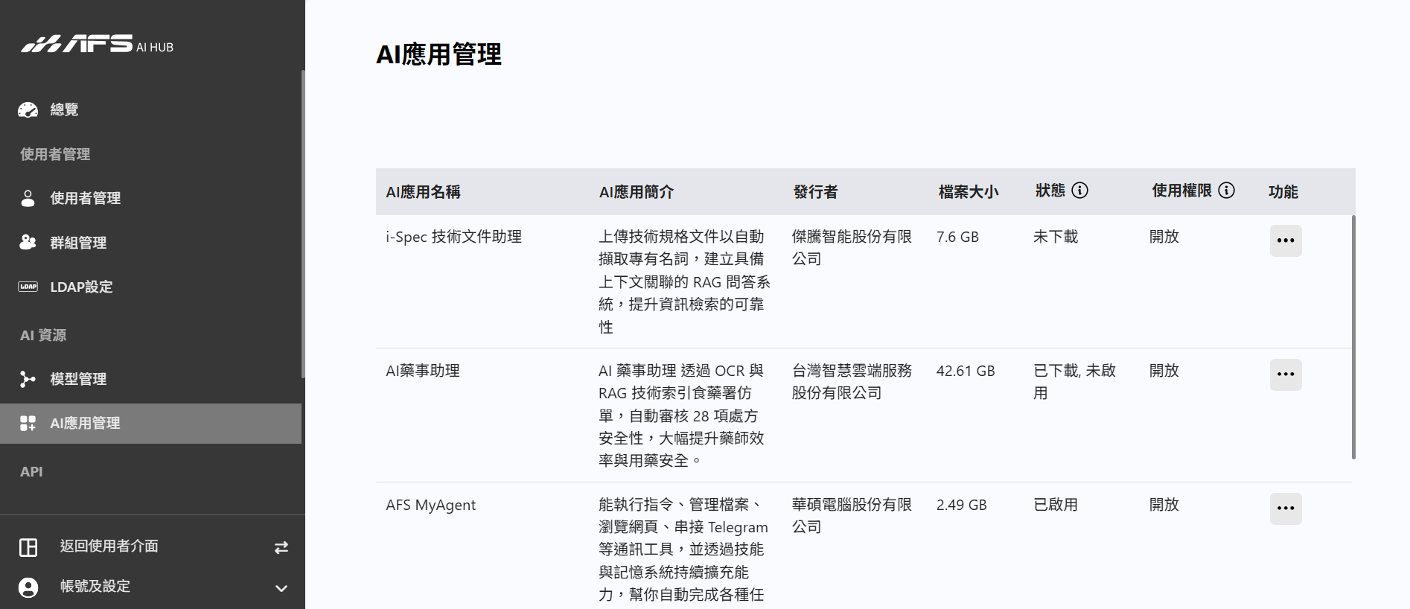Click the AFS MyAgent description mentioning Telegram
Viewport: 1410px width, 609px height.
tap(683, 549)
